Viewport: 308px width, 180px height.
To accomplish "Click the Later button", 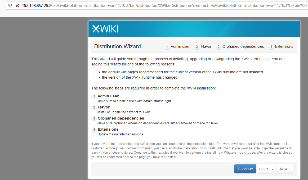I will [x=264, y=169].
